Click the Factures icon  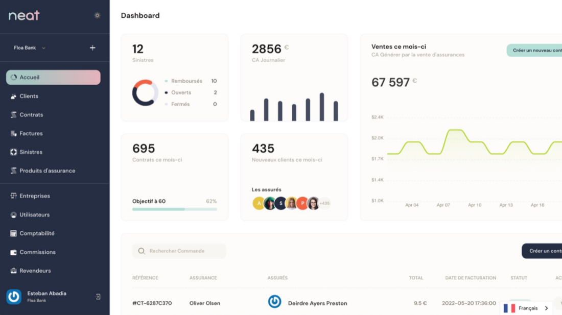click(x=14, y=134)
